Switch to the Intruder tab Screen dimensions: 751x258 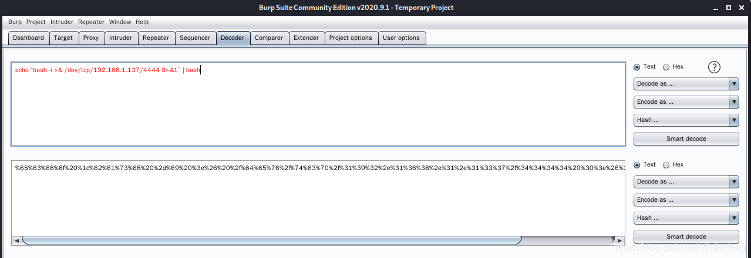click(121, 38)
